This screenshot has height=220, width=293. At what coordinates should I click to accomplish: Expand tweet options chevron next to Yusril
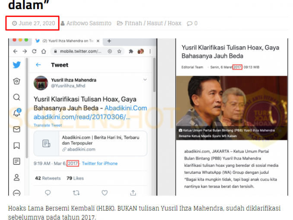[145, 80]
